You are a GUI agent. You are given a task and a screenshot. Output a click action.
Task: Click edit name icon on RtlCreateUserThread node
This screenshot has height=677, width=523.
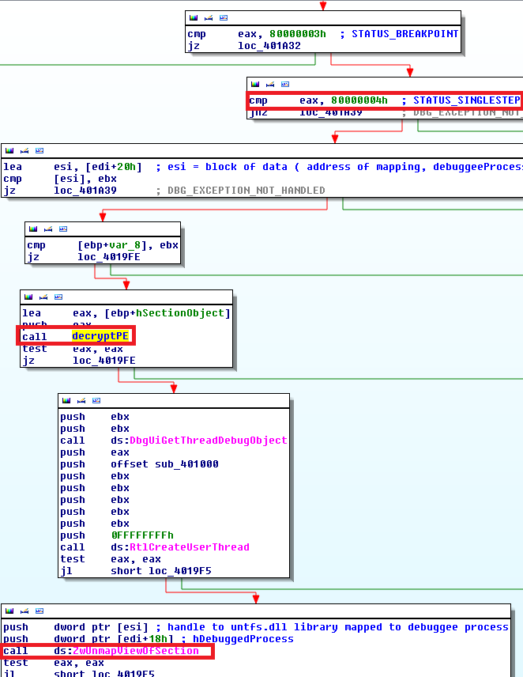tap(81, 401)
